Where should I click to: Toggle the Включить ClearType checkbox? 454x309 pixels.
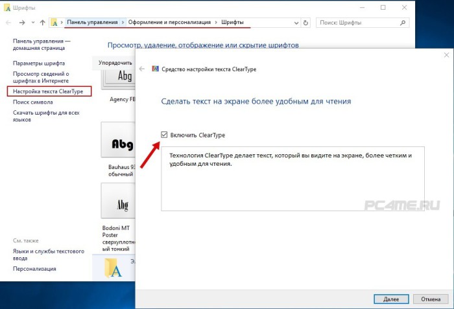(x=164, y=135)
